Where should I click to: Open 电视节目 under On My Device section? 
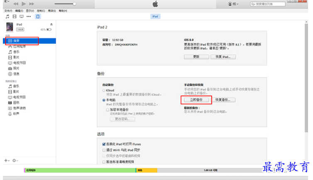[20, 97]
